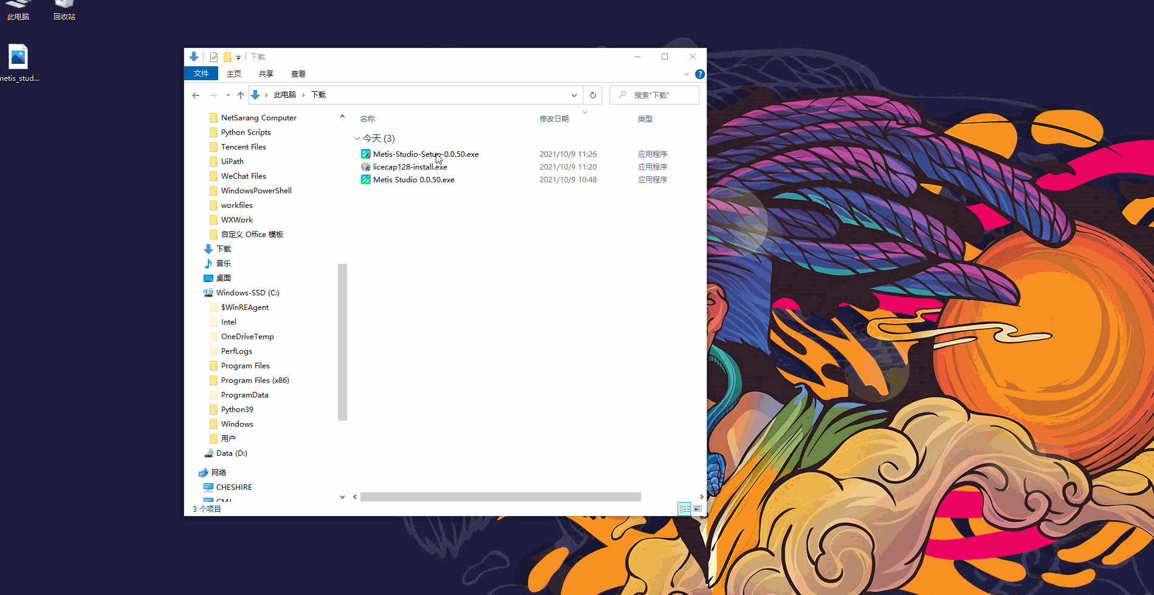
Task: Click the 搜索"下载" search box
Action: (x=654, y=95)
